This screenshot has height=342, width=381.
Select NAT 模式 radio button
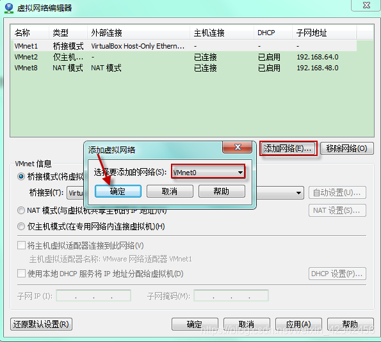tap(21, 210)
